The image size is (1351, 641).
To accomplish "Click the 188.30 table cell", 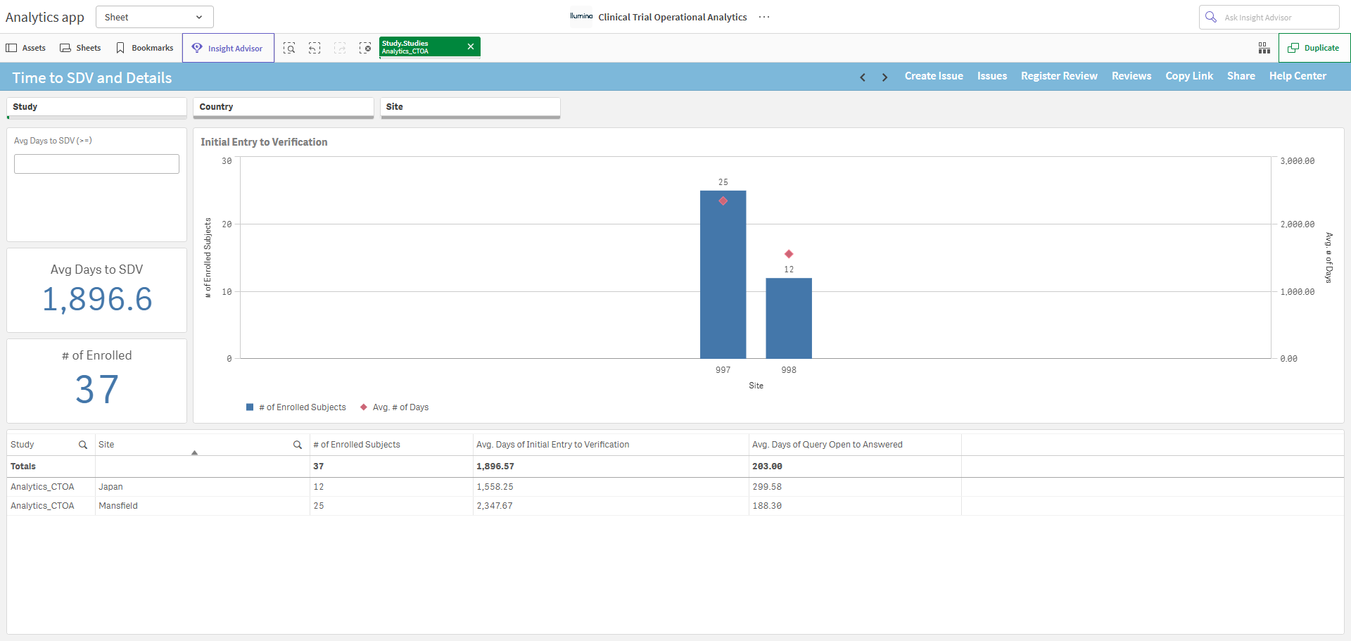I will point(767,506).
